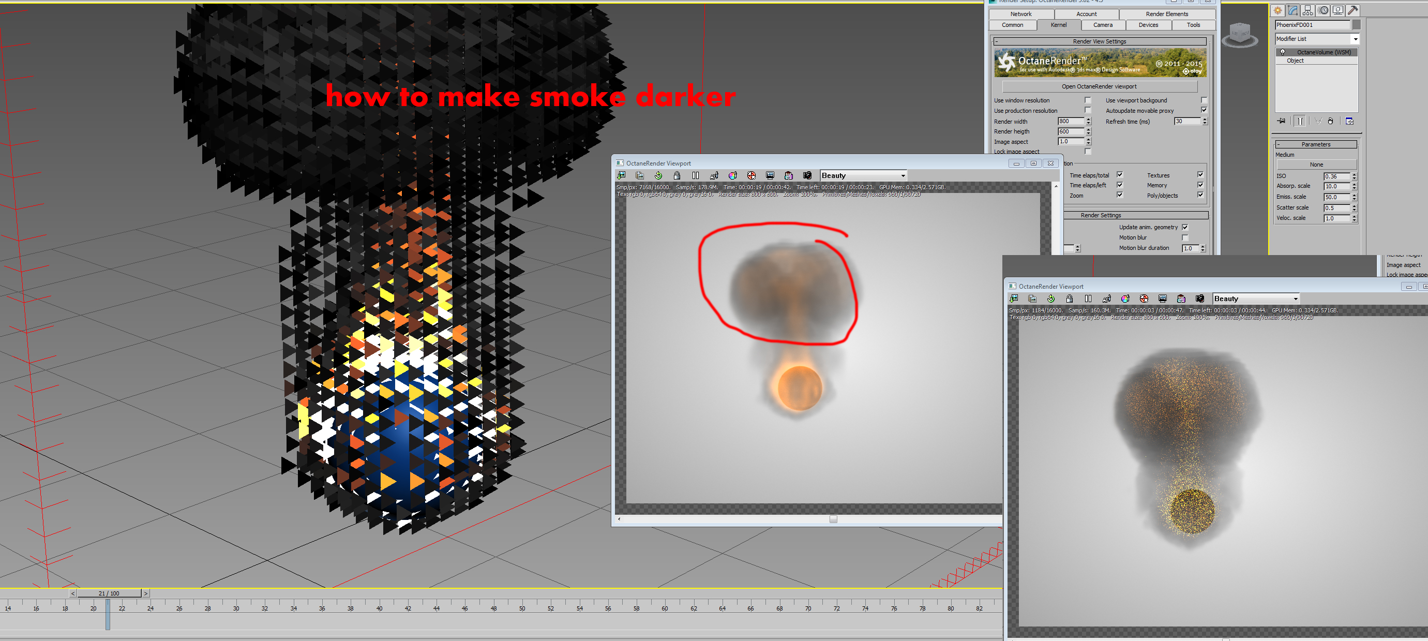Click the Pin Stack icon

[x=1281, y=121]
